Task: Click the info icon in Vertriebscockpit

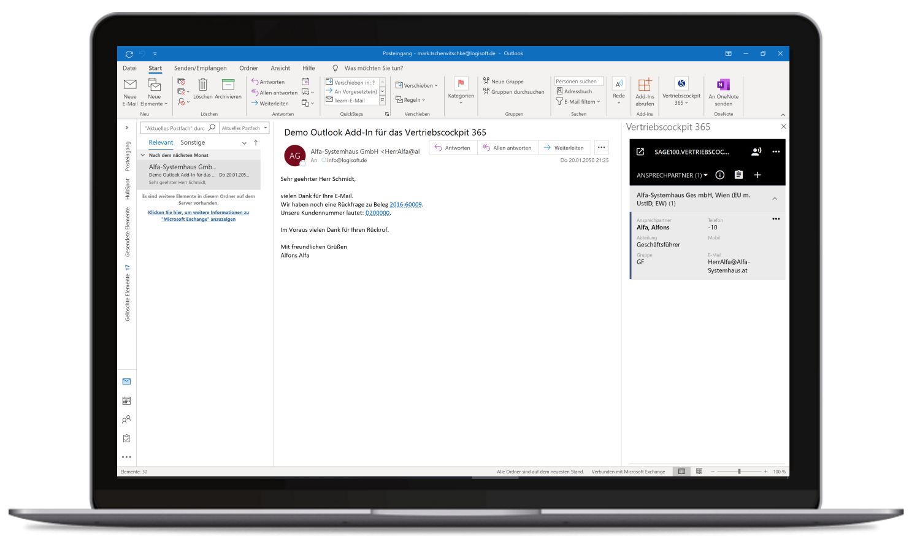Action: tap(720, 175)
